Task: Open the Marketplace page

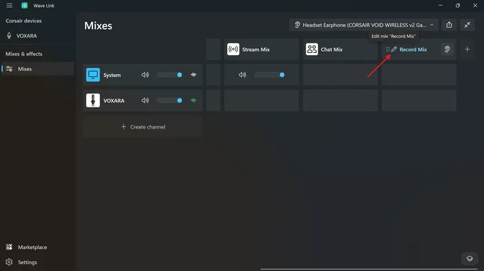Action: coord(38,247)
